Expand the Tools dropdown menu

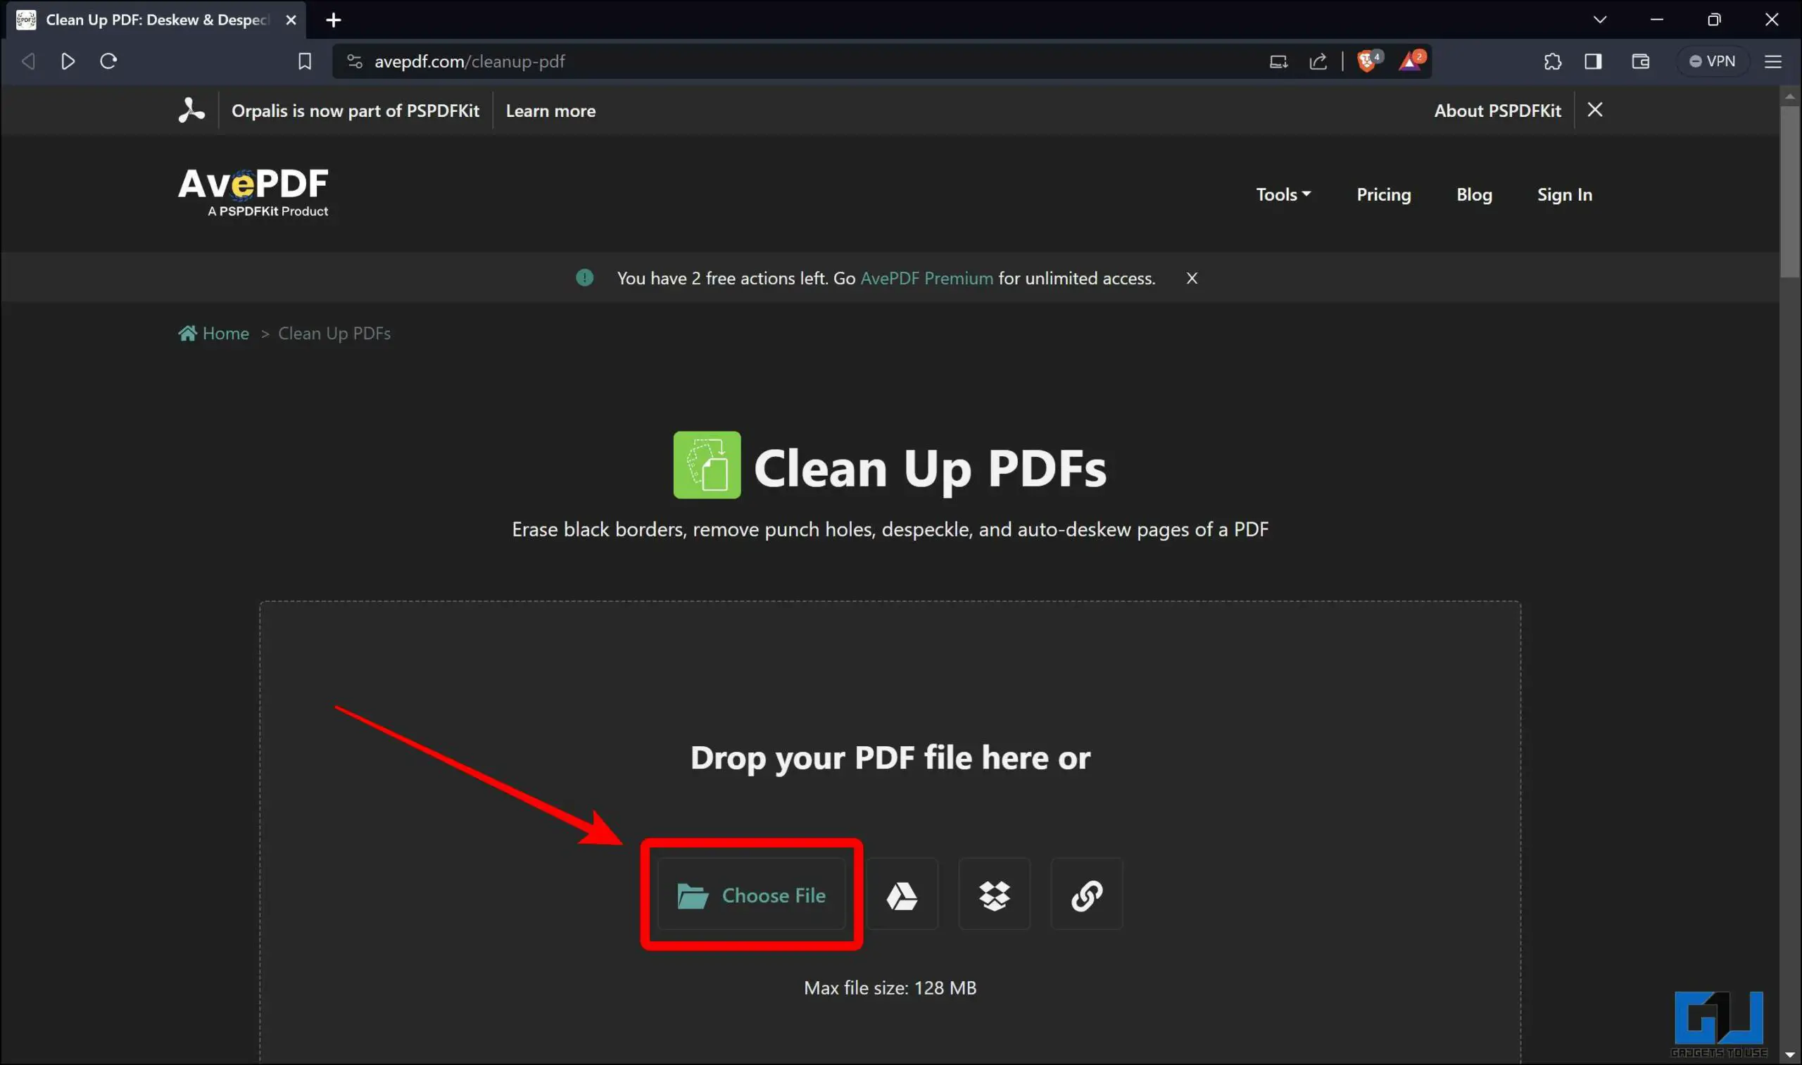coord(1283,194)
